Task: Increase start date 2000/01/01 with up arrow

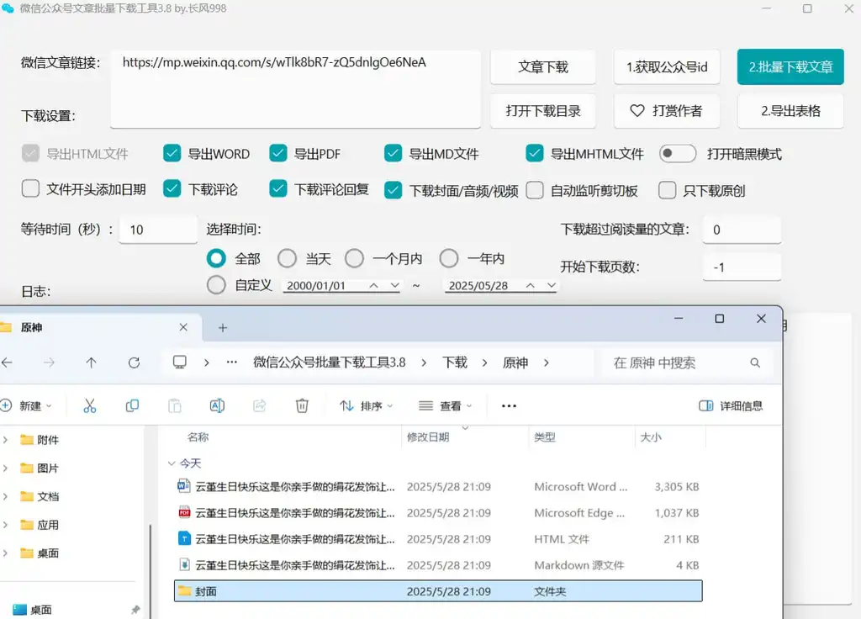Action: tap(374, 285)
